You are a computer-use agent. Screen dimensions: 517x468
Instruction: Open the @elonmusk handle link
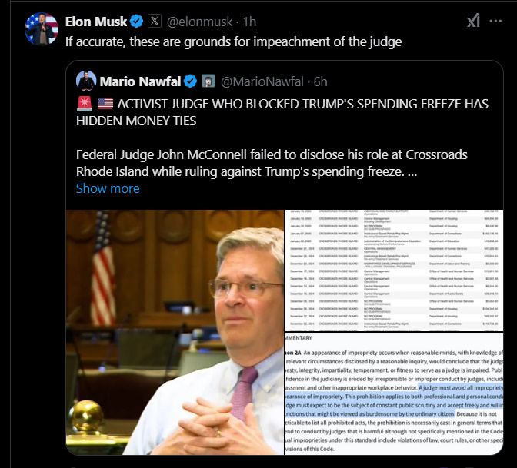coord(199,22)
